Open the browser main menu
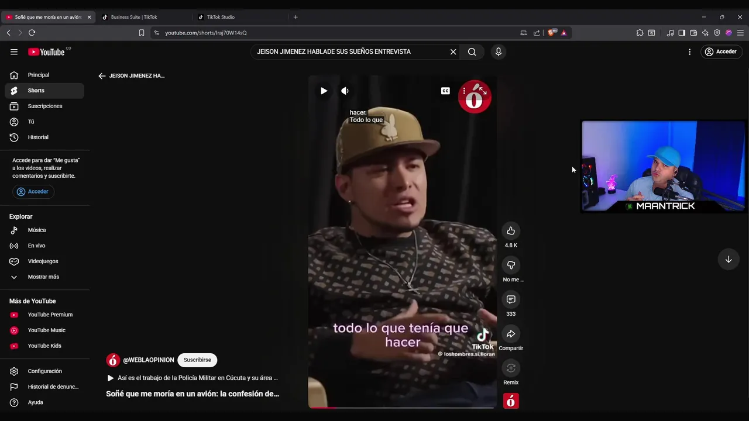 point(740,33)
